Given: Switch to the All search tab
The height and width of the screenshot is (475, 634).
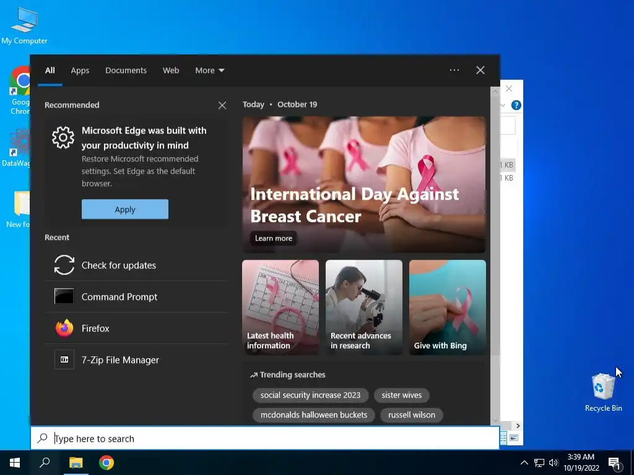Looking at the screenshot, I should [x=50, y=71].
